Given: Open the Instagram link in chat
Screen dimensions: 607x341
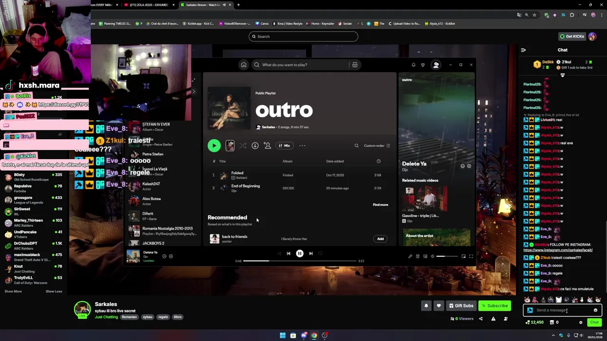Looking at the screenshot, I should click(x=558, y=250).
